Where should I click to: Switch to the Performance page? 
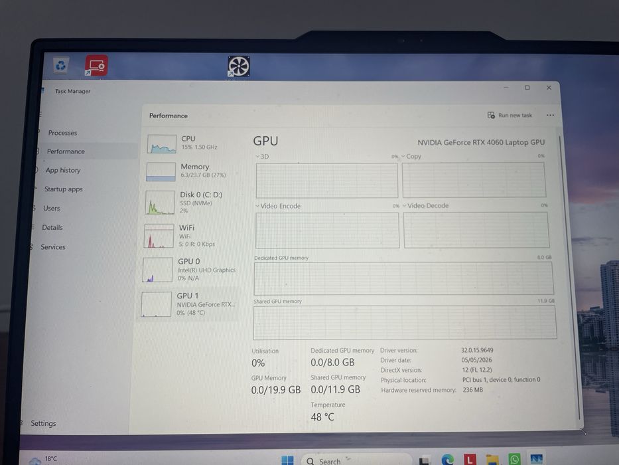coord(87,151)
